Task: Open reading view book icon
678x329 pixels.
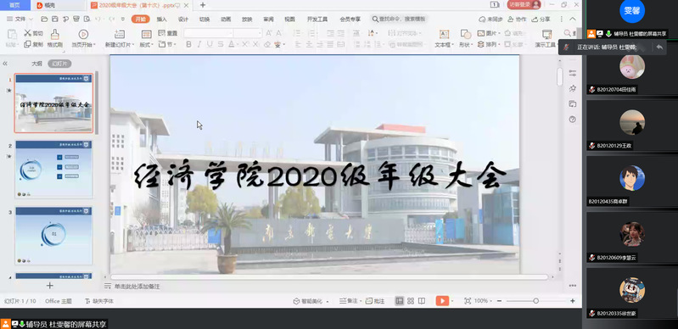Action: (422, 301)
